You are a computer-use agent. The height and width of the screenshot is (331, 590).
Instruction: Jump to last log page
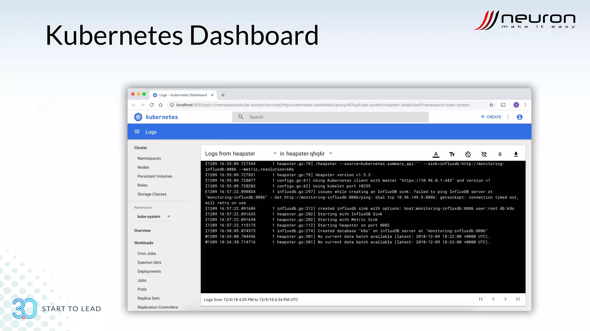pos(517,299)
